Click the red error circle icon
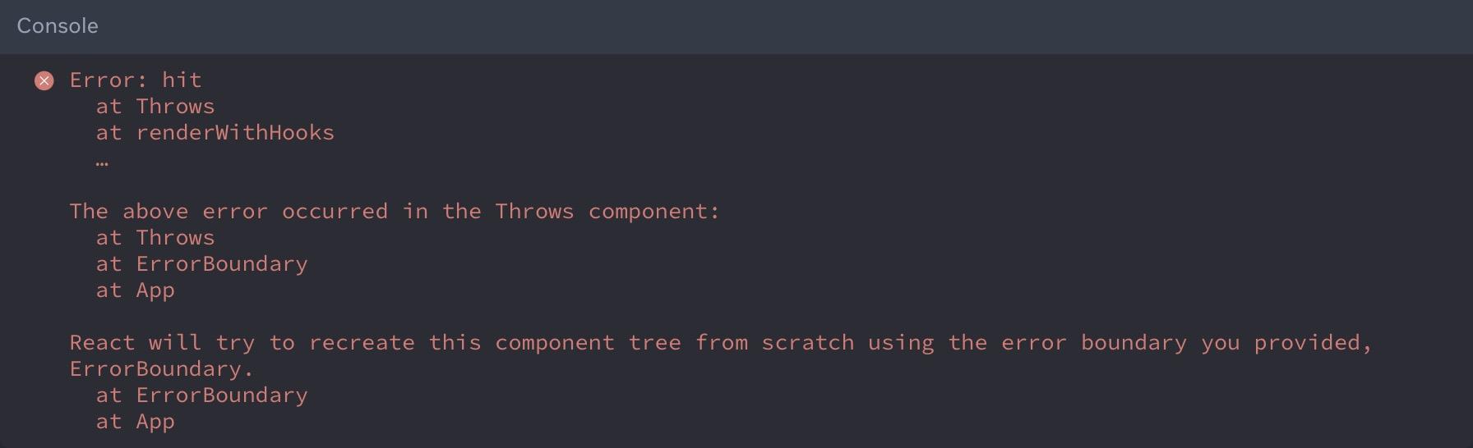 44,80
